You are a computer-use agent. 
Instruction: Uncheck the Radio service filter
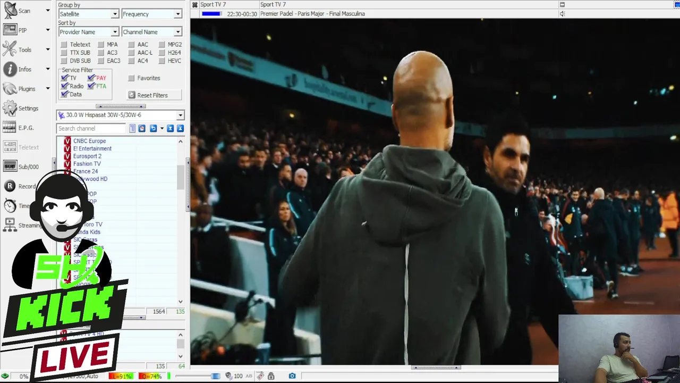point(65,86)
